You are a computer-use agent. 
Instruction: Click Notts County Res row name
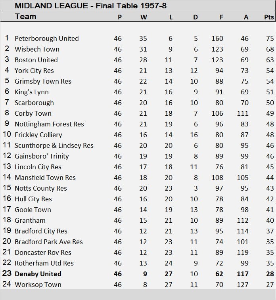40,188
